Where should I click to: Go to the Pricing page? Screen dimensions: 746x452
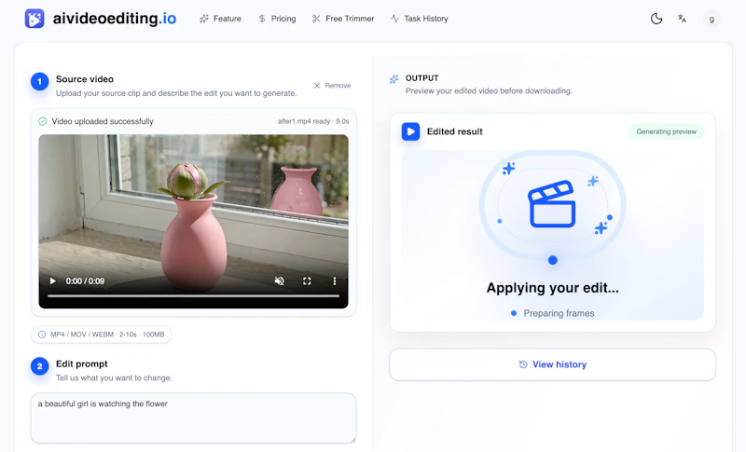pyautogui.click(x=277, y=19)
